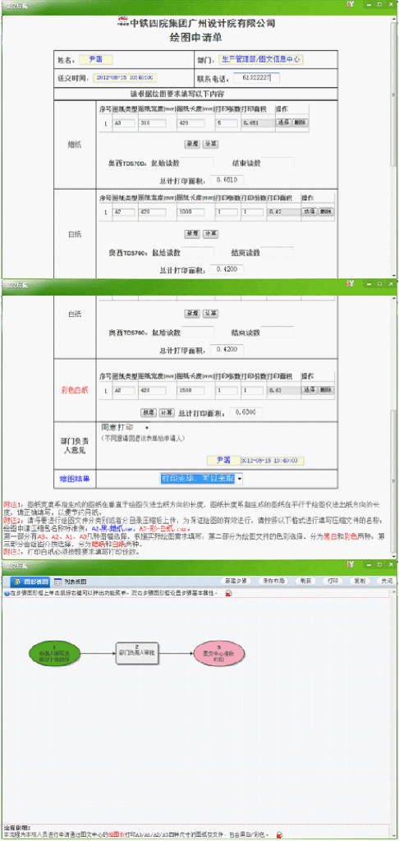The image size is (399, 841).
Task: Click the red icon in the bottom description bar
Action: pyautogui.click(x=279, y=835)
